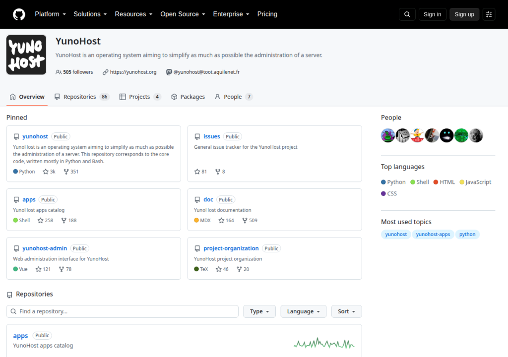Click the seventh grayscale member avatar
This screenshot has height=357, width=508.
[476, 135]
